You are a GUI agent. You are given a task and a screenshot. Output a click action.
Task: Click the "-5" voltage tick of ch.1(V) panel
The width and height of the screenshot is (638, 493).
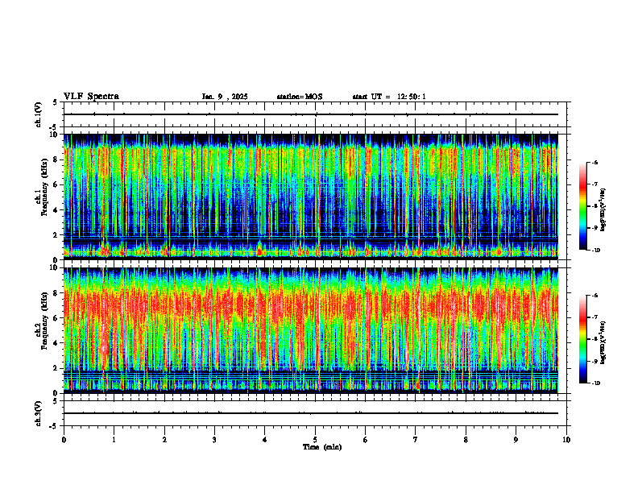[x=54, y=127]
